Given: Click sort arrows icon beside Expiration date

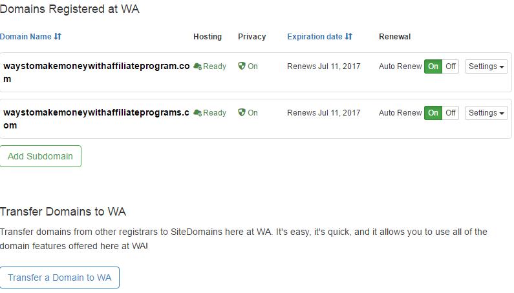Looking at the screenshot, I should pos(349,37).
